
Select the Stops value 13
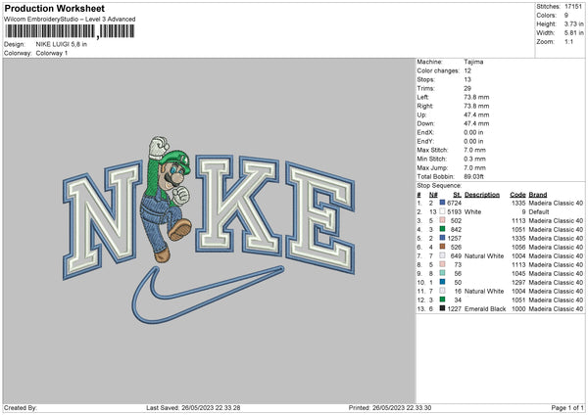point(467,79)
